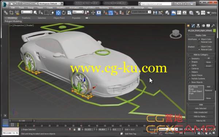Click the Select and Manipulate icon
This screenshot has height=137, width=219.
coord(93,13)
